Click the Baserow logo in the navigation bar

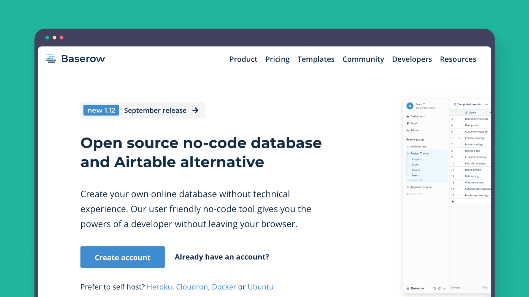(75, 59)
